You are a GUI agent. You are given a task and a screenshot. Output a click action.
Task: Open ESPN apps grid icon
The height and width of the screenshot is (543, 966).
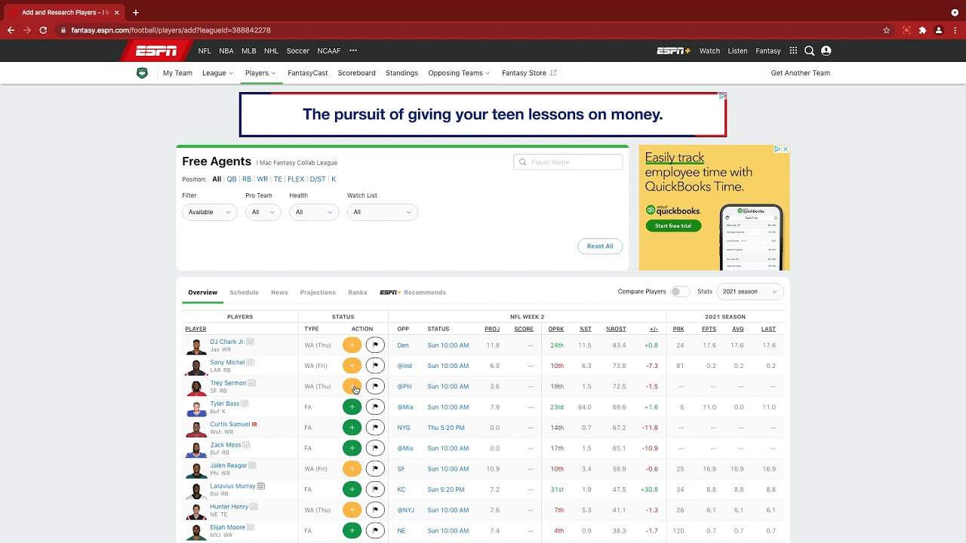[x=793, y=51]
